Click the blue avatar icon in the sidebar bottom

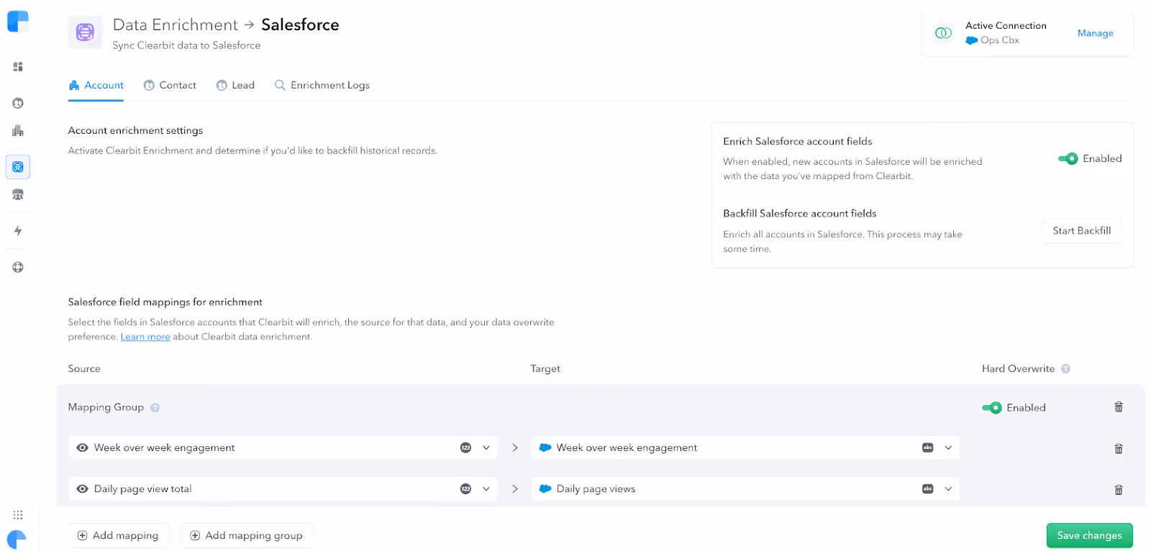(x=17, y=540)
